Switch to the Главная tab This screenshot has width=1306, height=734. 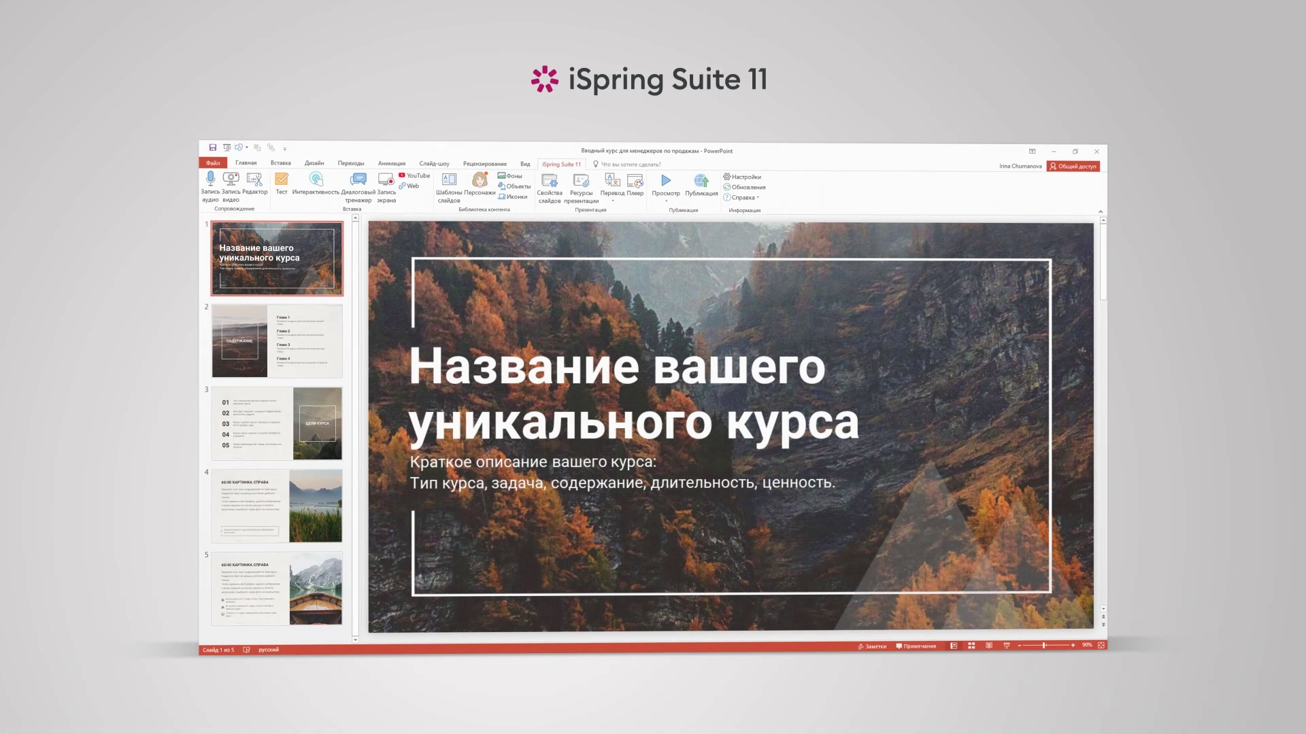[x=246, y=163]
